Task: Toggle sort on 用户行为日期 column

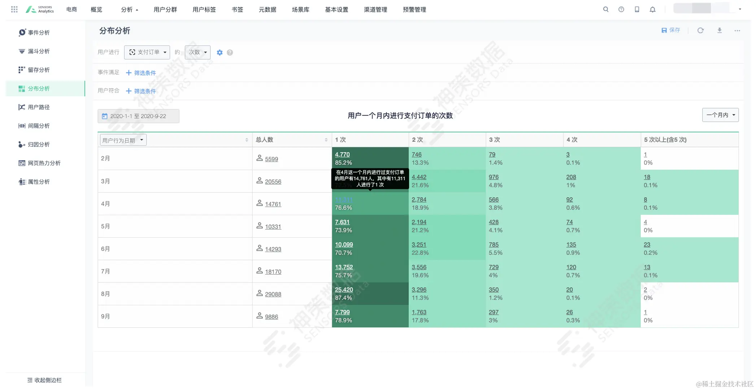Action: pyautogui.click(x=247, y=140)
